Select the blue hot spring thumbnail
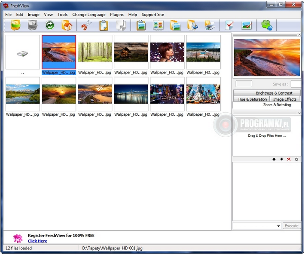305x255 pixels. pyautogui.click(x=203, y=52)
